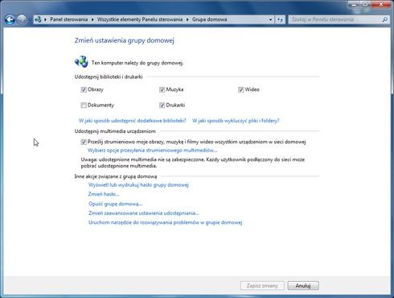Click the search magnifier icon
Screen dimensions: 394x298
pos(385,19)
